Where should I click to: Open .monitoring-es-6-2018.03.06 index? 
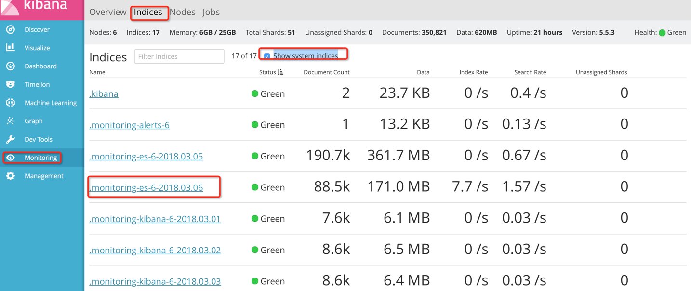pos(146,187)
